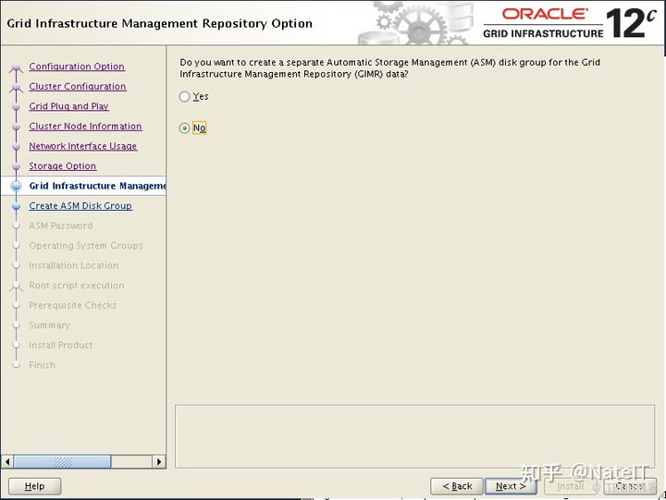The width and height of the screenshot is (666, 500).
Task: Click Prerequisite Checks step label
Action: pos(73,306)
